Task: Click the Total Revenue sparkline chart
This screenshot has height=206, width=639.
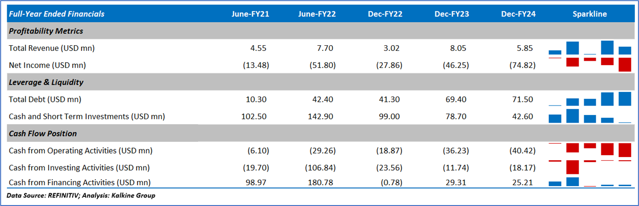Action: pyautogui.click(x=589, y=48)
